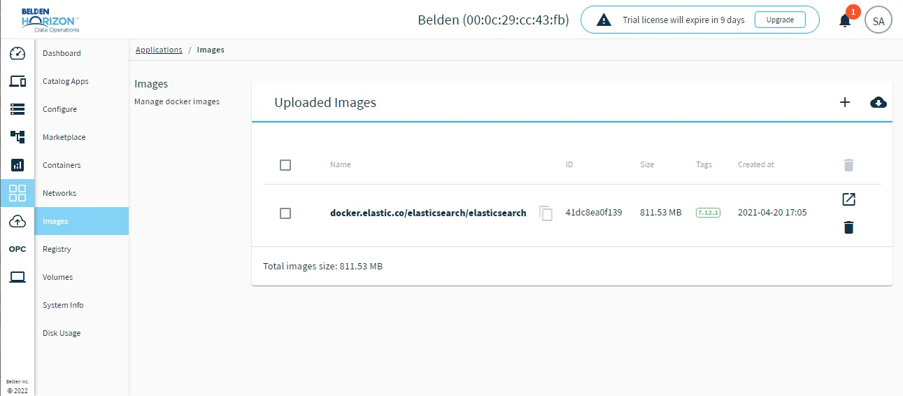Click the Images breadcrumb current page
903x396 pixels.
[211, 50]
